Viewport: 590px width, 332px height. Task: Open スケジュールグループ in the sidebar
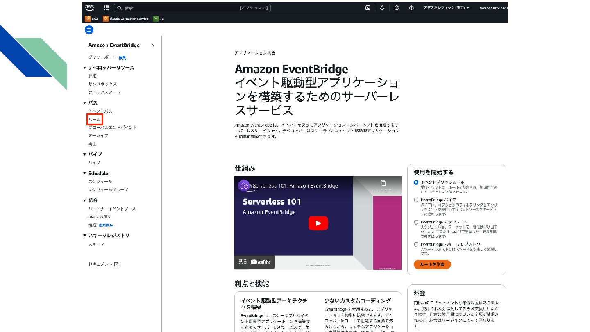pyautogui.click(x=108, y=190)
